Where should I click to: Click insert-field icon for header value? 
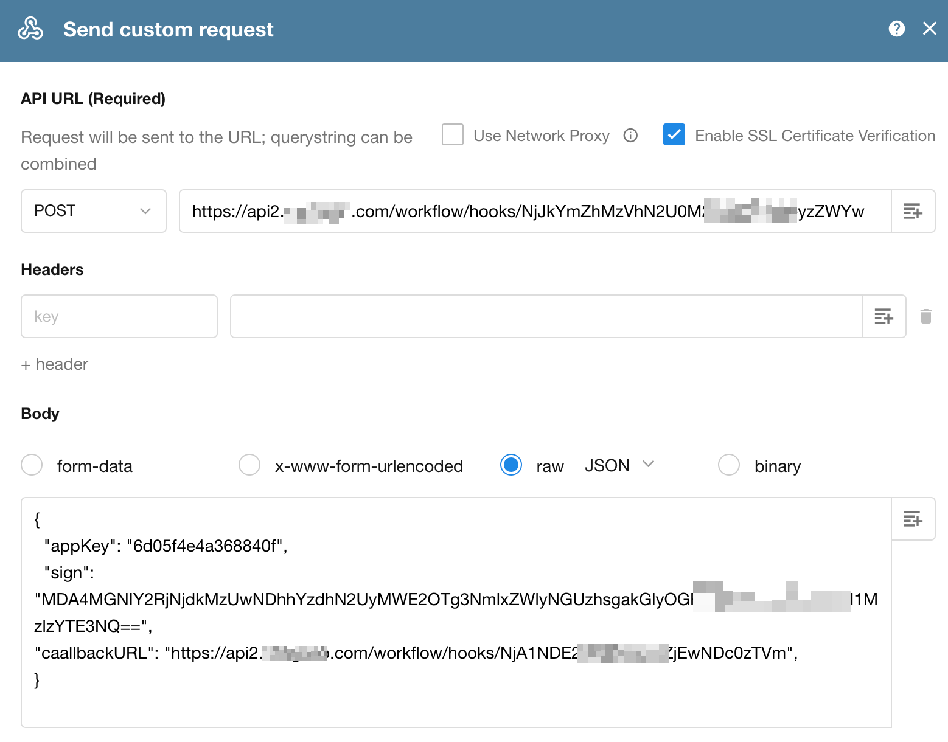[x=884, y=316]
